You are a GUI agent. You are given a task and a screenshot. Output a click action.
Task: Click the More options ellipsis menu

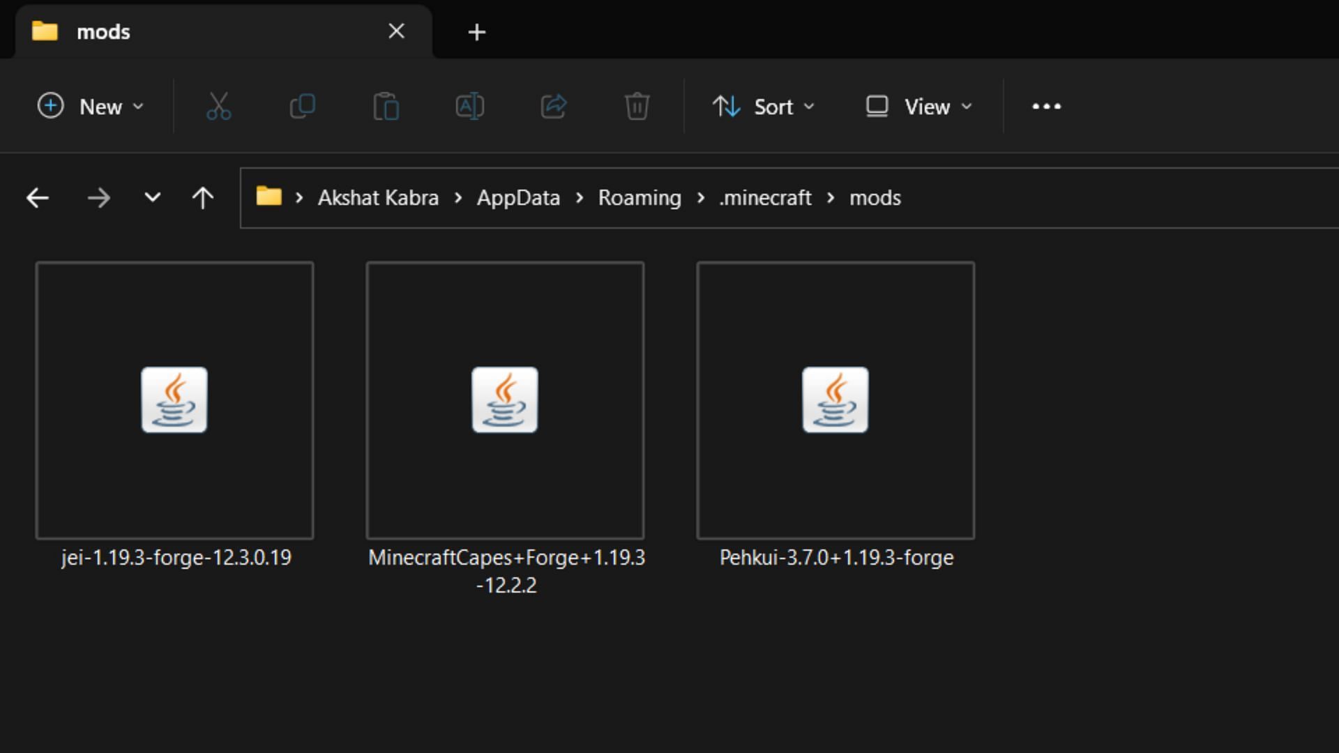1047,106
